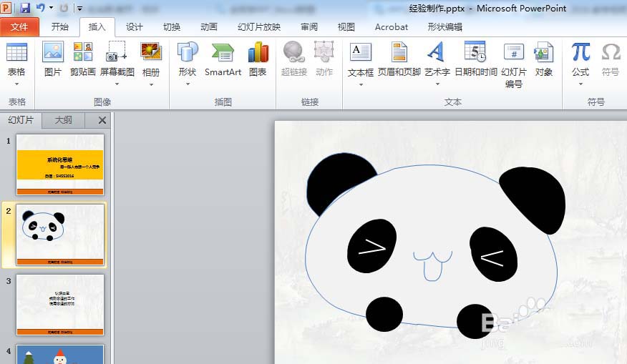Insert a 文本框 text box
627x364 pixels.
click(360, 52)
